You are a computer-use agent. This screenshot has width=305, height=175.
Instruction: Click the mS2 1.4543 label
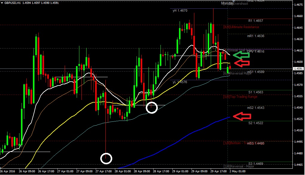tap(256, 108)
